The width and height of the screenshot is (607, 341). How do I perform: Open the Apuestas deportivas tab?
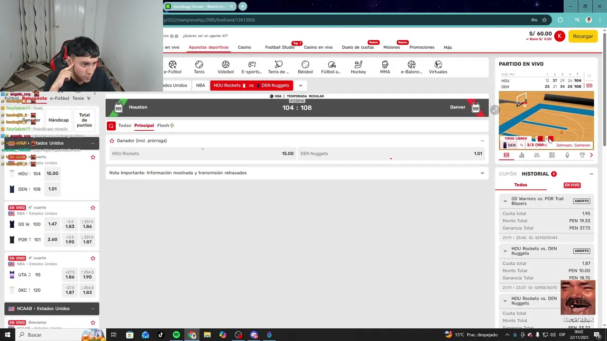coord(209,47)
